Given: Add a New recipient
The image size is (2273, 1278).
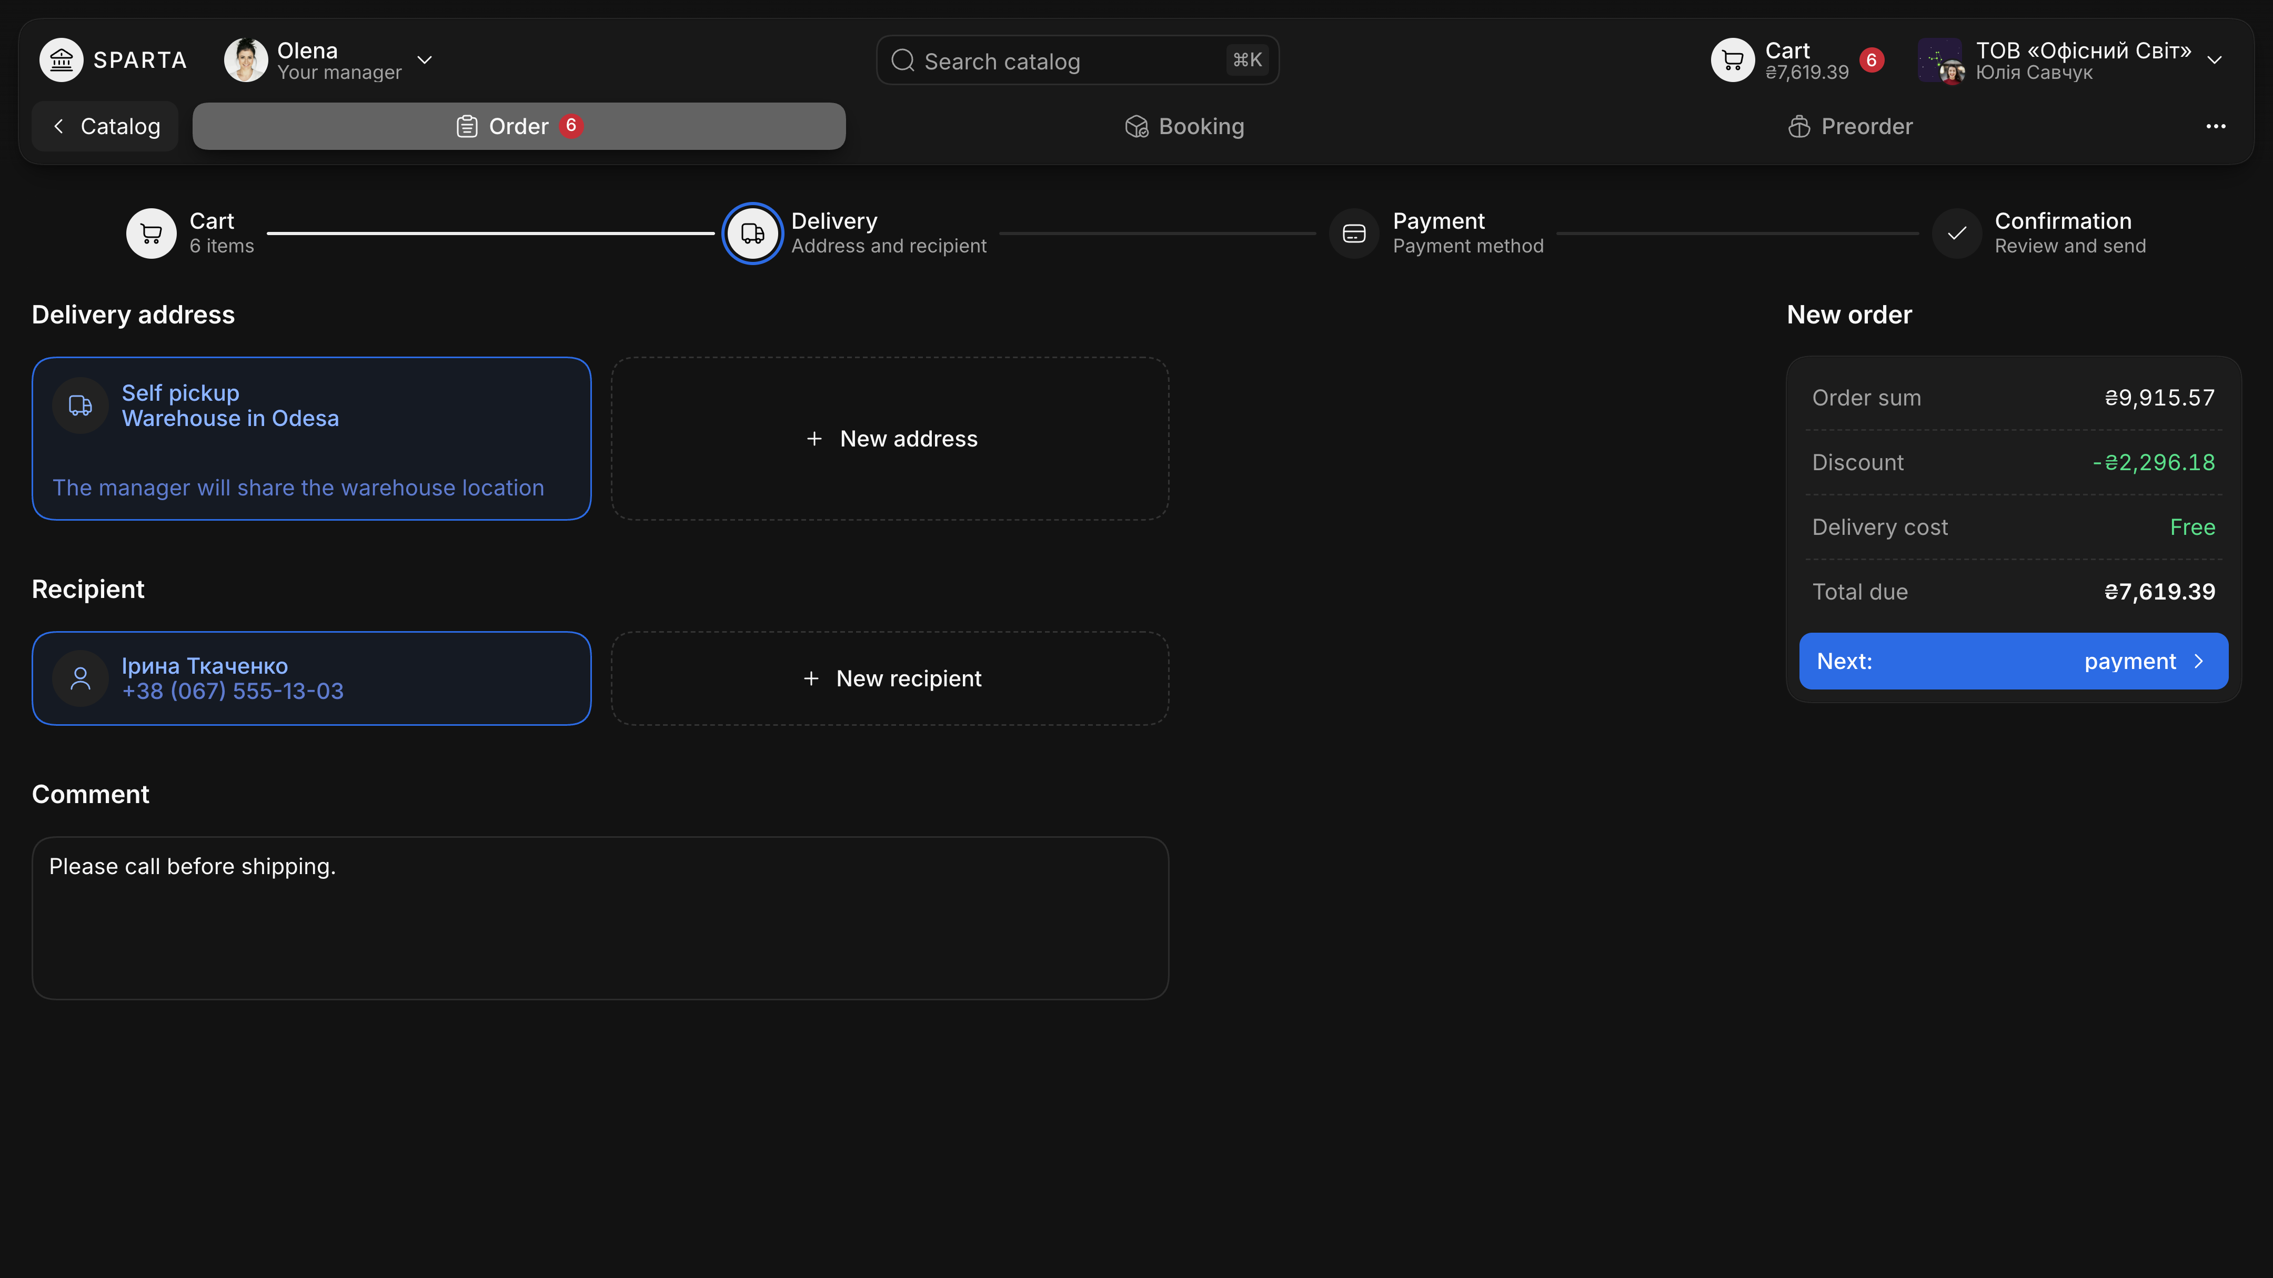Looking at the screenshot, I should tap(890, 678).
